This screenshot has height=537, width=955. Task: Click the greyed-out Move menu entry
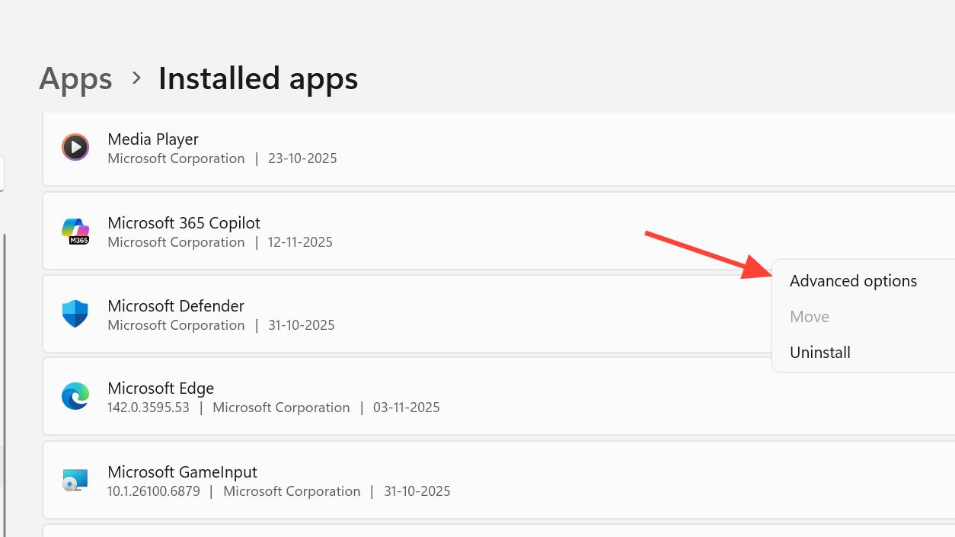point(810,317)
